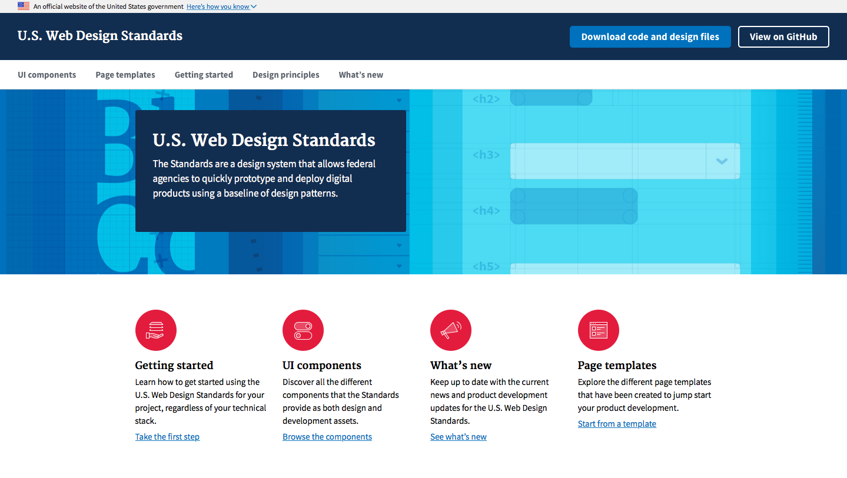Click the What's new description paragraph
The height and width of the screenshot is (478, 847).
(x=490, y=401)
